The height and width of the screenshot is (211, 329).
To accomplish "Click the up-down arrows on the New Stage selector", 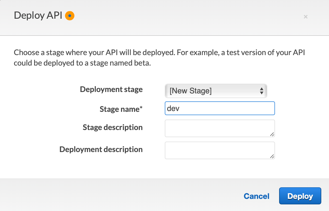I will coord(261,91).
